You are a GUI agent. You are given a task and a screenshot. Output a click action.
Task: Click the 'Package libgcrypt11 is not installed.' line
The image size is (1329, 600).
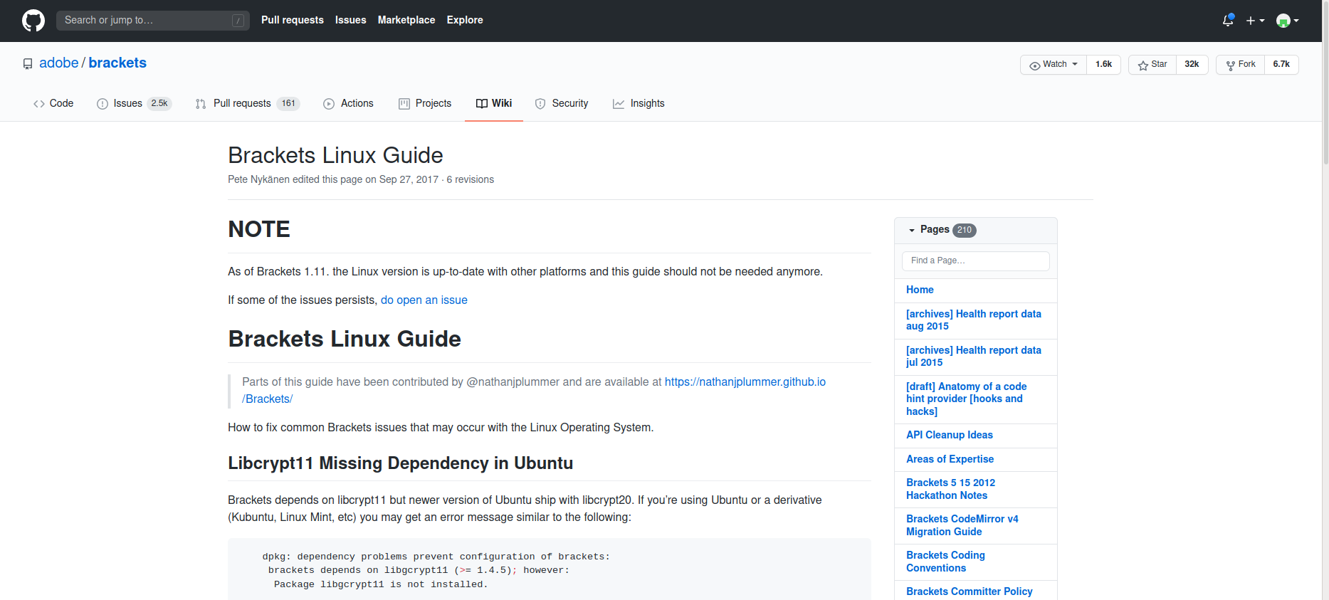[x=381, y=584]
